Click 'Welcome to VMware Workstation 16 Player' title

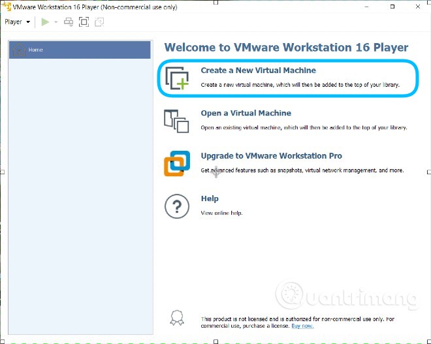[287, 47]
